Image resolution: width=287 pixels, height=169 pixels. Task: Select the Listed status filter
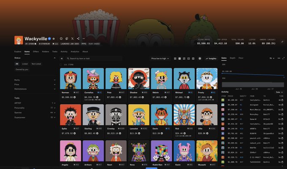[x=25, y=64]
